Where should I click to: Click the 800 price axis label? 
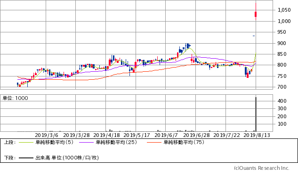click(282, 65)
